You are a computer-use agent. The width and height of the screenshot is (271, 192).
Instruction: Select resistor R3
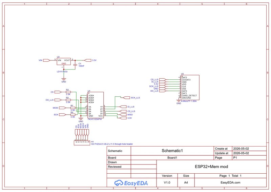pyautogui.click(x=68, y=92)
